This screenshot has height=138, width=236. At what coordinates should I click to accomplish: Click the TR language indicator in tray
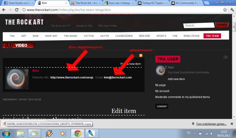[189, 133]
